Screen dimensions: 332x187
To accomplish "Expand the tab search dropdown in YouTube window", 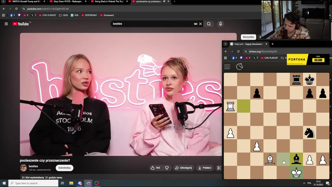I will (3, 1).
